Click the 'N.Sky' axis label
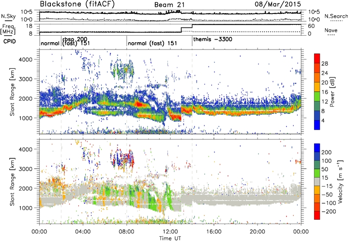 [x=8, y=16]
